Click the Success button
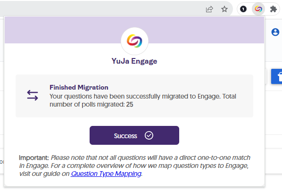The image size is (282, 191). [x=134, y=135]
